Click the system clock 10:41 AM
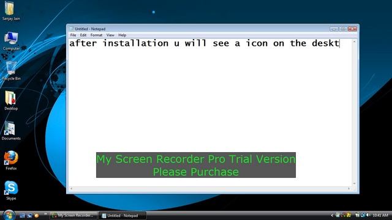Screen dimensions: 392x220 [x=380, y=215]
